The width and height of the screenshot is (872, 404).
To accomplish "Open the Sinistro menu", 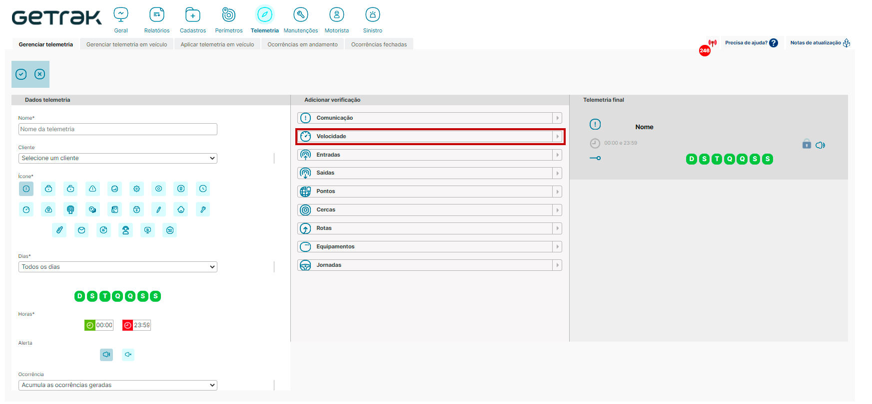I will click(373, 20).
